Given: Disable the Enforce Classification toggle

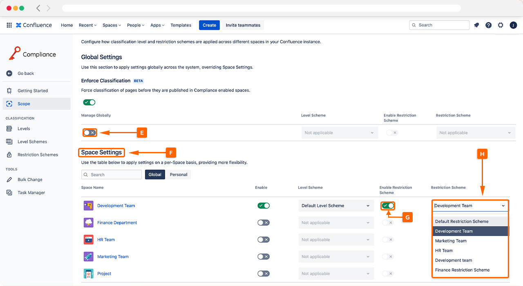Looking at the screenshot, I should pyautogui.click(x=89, y=103).
